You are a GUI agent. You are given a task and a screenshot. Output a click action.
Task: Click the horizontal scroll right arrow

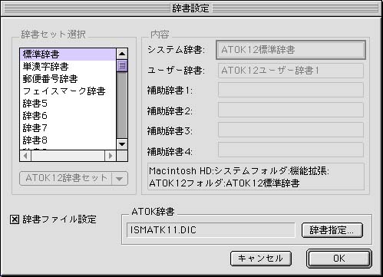[111, 156]
